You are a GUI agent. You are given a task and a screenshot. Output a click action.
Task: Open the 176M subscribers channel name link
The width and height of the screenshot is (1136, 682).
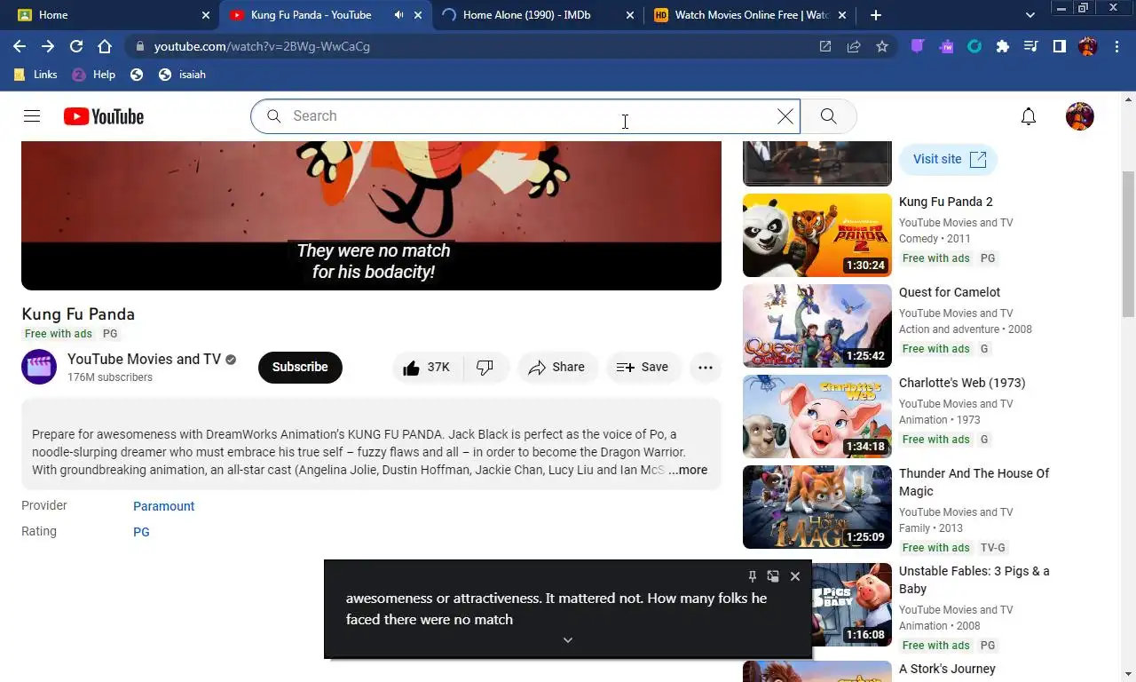(x=144, y=360)
